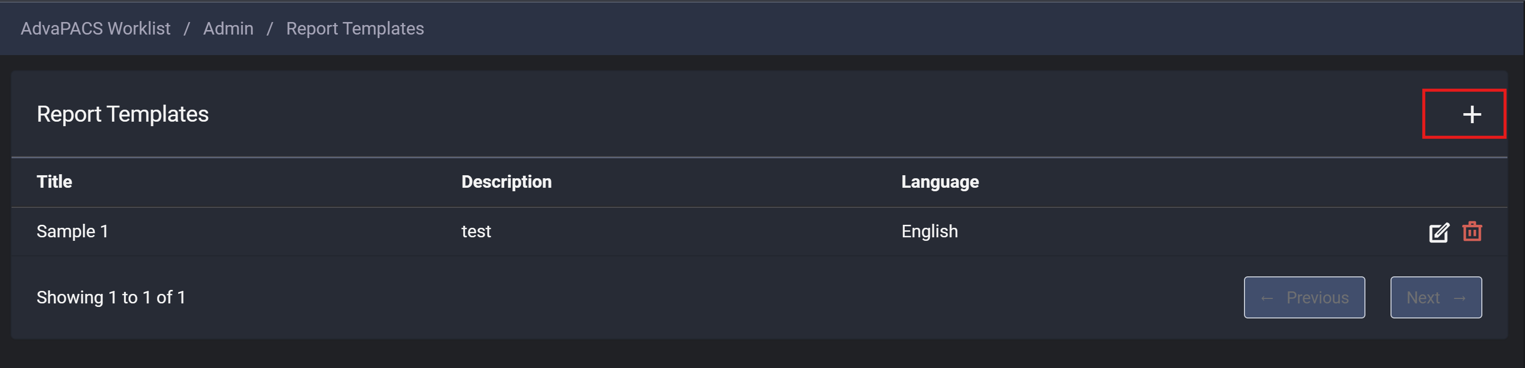Sort by the Description column header
The image size is (1525, 368).
pos(506,181)
